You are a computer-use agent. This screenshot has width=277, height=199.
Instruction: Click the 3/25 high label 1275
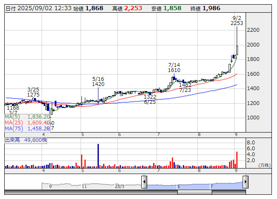[33, 95]
